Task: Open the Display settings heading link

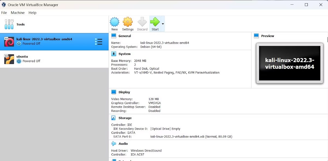Action: point(124,92)
